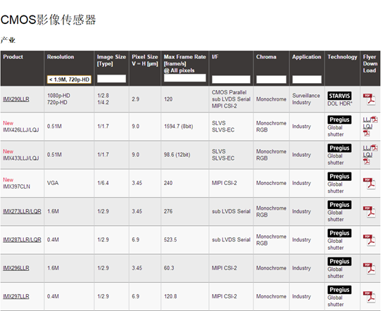This screenshot has width=390, height=311.
Task: Click the Technology column header
Action: [342, 57]
